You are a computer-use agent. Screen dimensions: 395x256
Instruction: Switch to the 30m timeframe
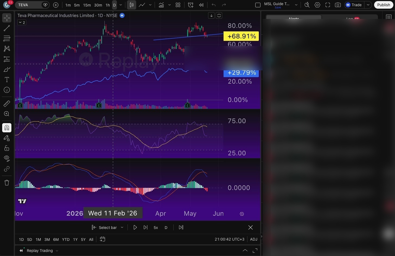[98, 5]
